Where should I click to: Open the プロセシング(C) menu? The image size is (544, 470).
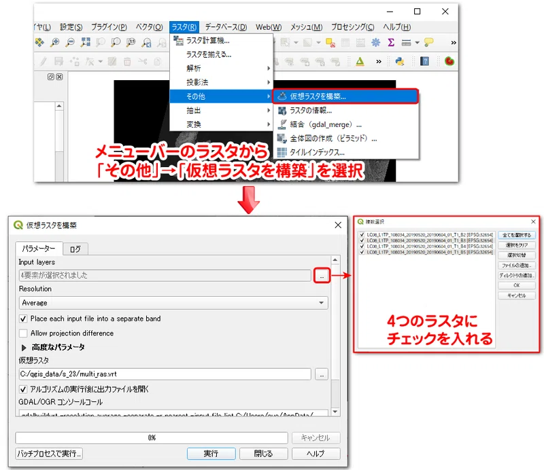point(352,27)
